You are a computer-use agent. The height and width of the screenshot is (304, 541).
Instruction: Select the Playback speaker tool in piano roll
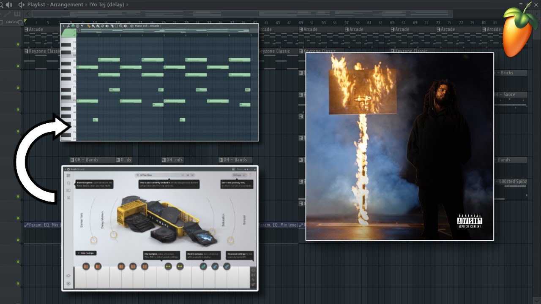pyautogui.click(x=126, y=26)
